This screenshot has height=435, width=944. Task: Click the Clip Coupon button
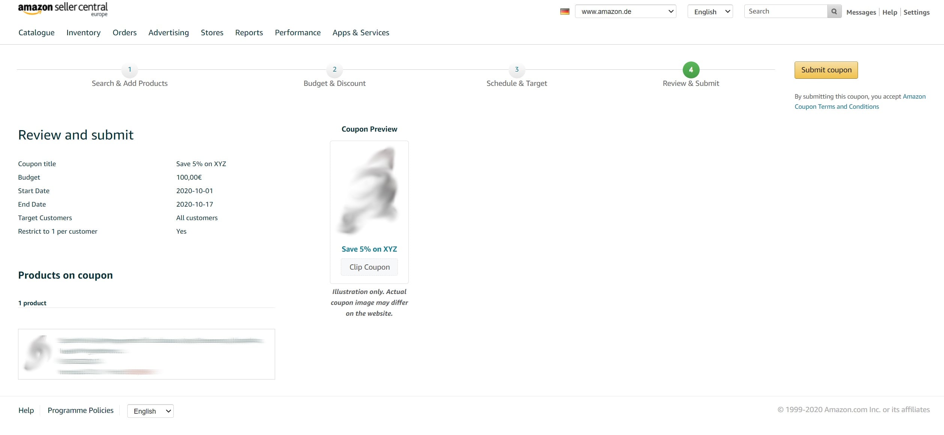369,267
